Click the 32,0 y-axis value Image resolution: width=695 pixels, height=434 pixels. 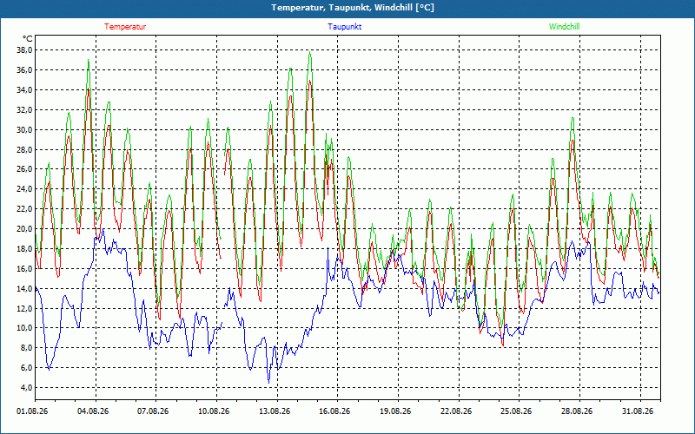24,110
